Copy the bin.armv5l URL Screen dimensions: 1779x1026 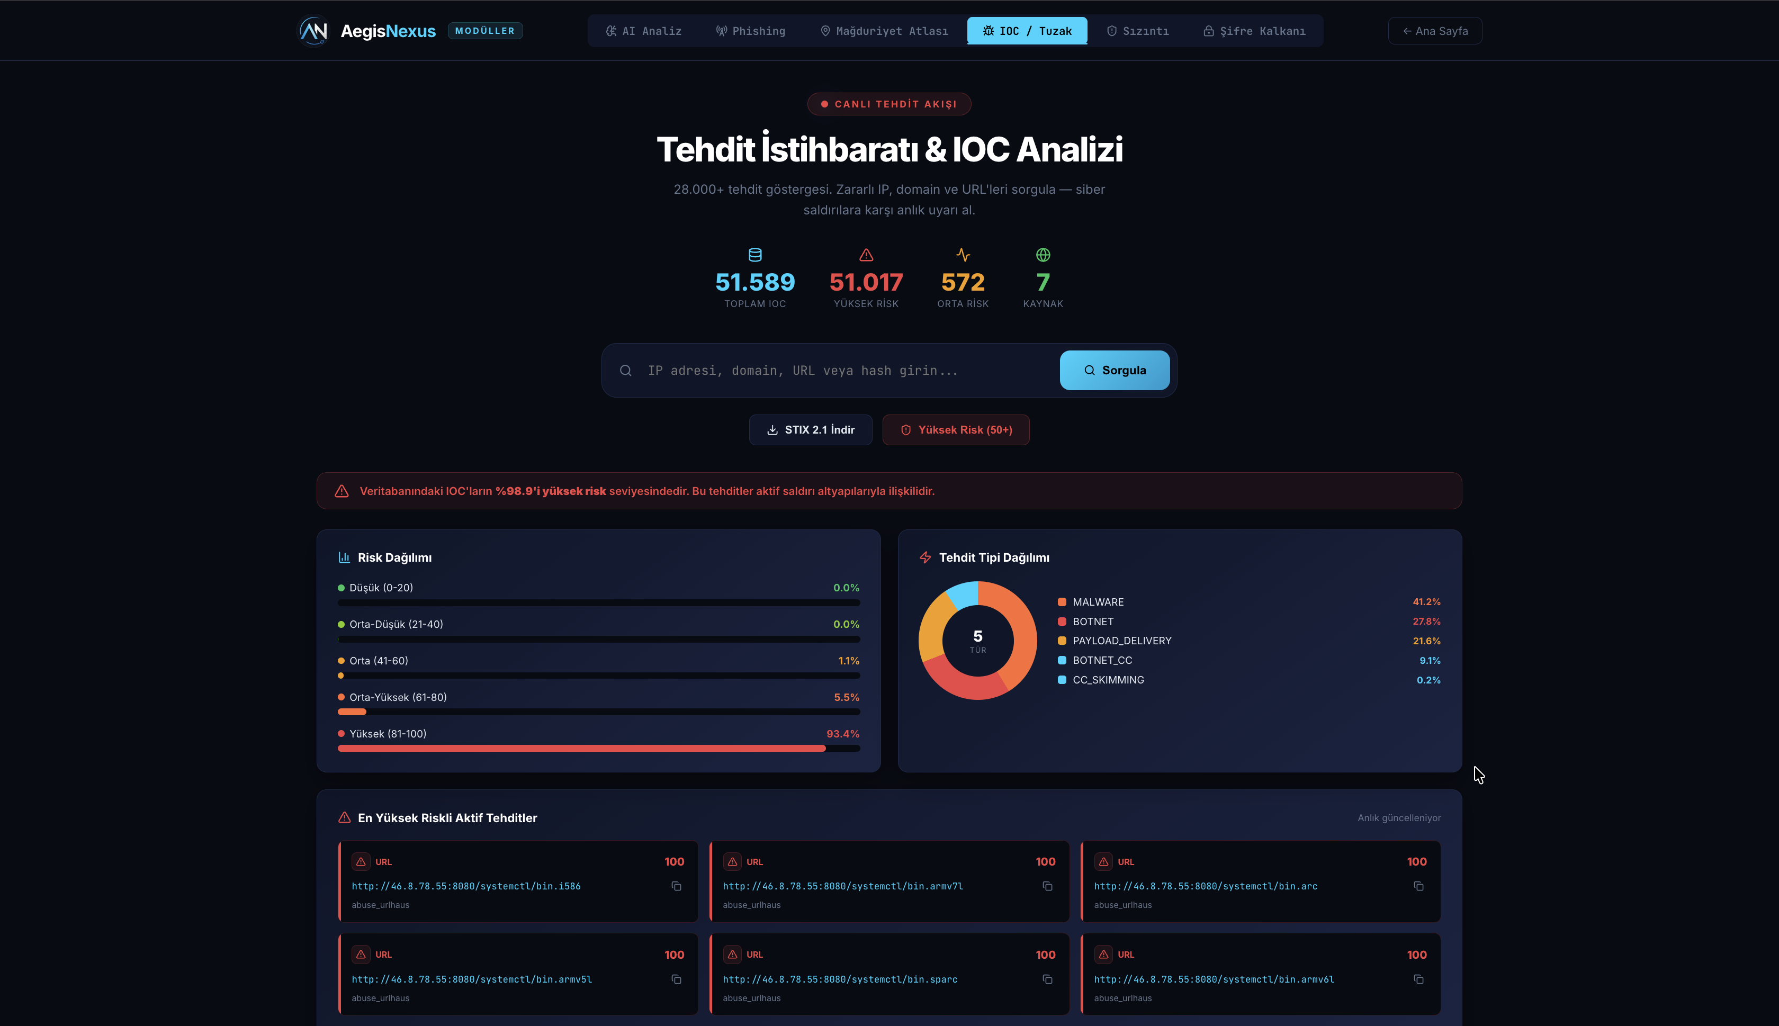[676, 979]
